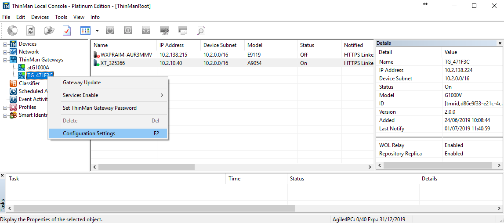The height and width of the screenshot is (223, 504).
Task: Click the Time column header in Tasks
Action: (x=257, y=179)
